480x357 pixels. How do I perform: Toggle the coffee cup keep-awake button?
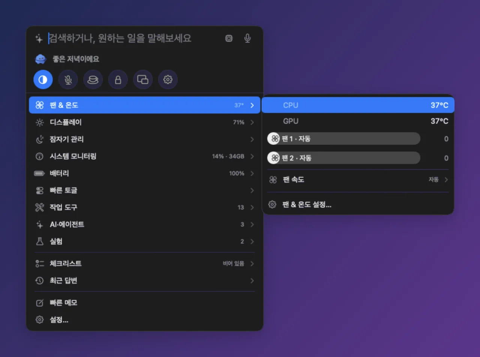click(x=93, y=79)
